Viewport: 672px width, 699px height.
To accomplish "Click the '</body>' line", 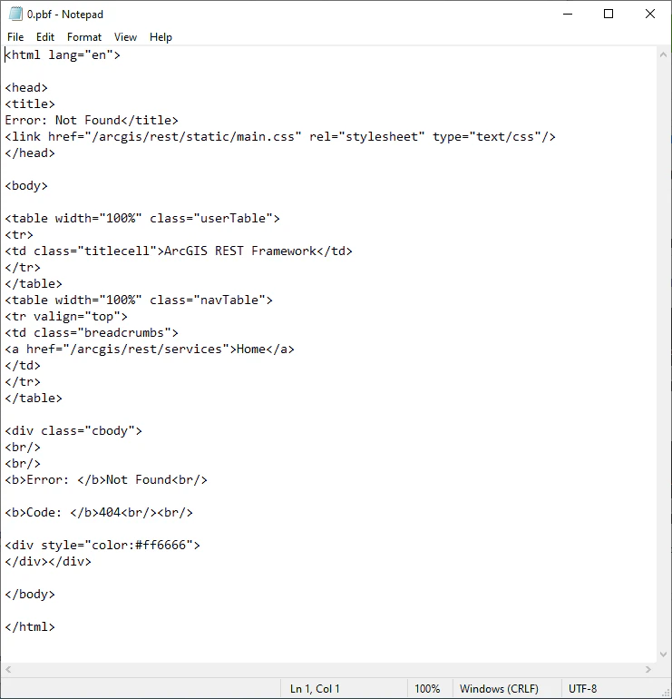I will (x=30, y=595).
